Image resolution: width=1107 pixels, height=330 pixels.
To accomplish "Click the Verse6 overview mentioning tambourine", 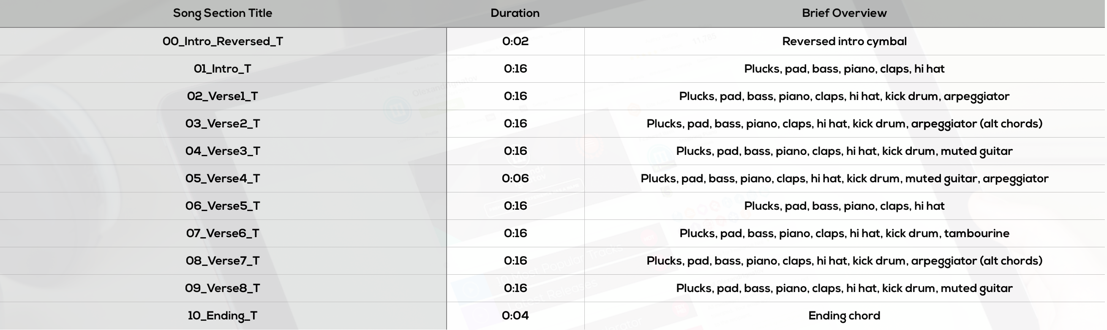I will (x=844, y=234).
